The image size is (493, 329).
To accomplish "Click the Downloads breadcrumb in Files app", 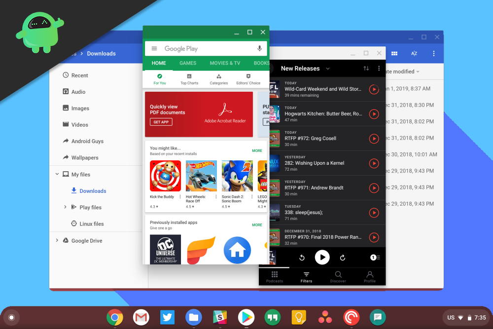I will point(101,53).
